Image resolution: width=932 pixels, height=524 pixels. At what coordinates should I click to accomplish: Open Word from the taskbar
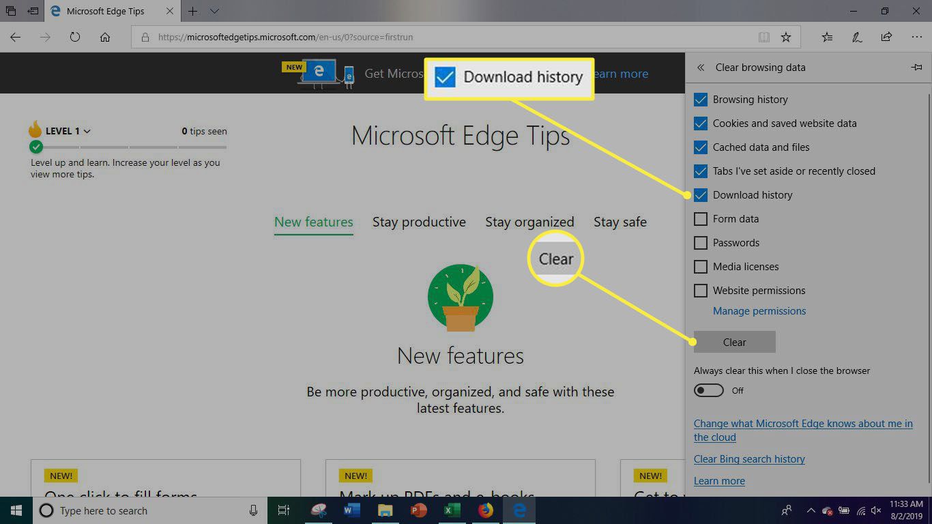352,510
